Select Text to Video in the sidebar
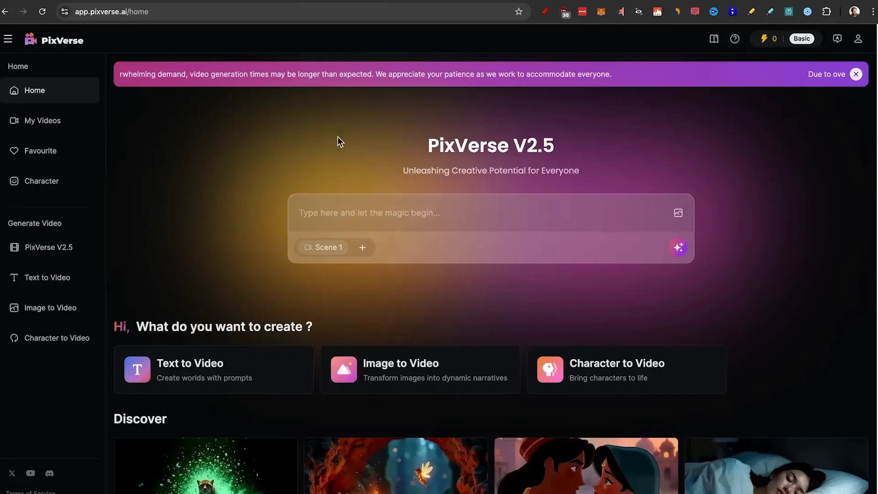The image size is (878, 494). pos(47,277)
